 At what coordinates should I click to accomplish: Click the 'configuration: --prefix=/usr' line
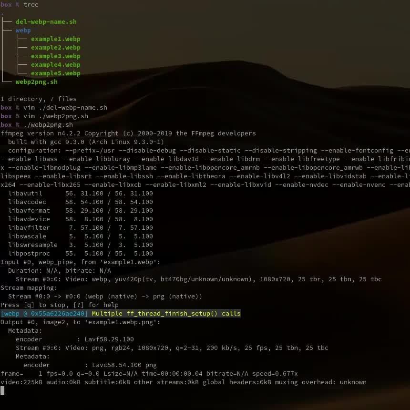209,150
